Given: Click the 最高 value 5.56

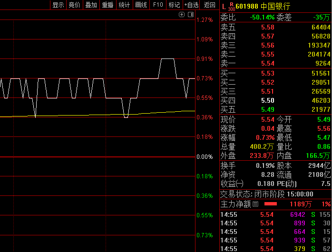Looking at the screenshot, I should click(x=324, y=128).
